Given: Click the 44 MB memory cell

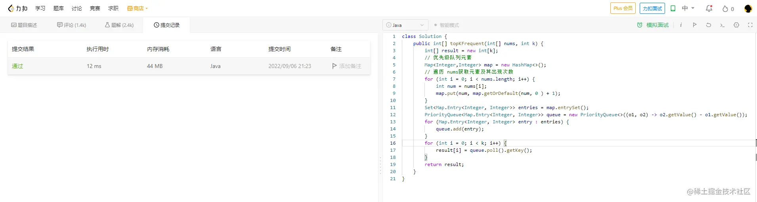Looking at the screenshot, I should pyautogui.click(x=155, y=66).
